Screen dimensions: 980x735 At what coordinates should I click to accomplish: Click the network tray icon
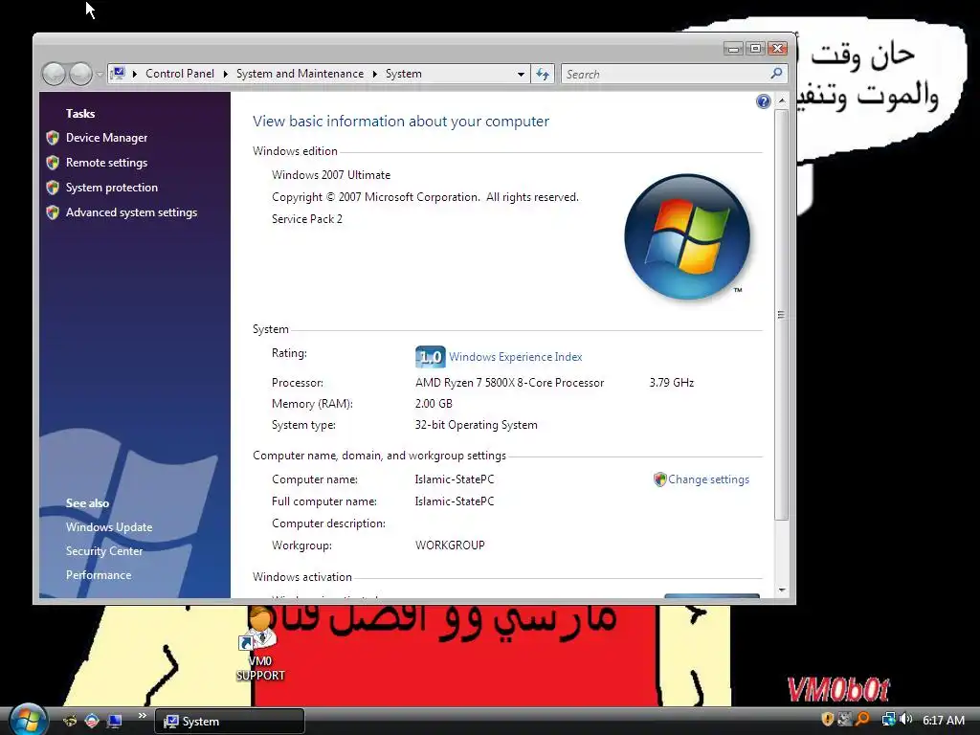coord(888,720)
